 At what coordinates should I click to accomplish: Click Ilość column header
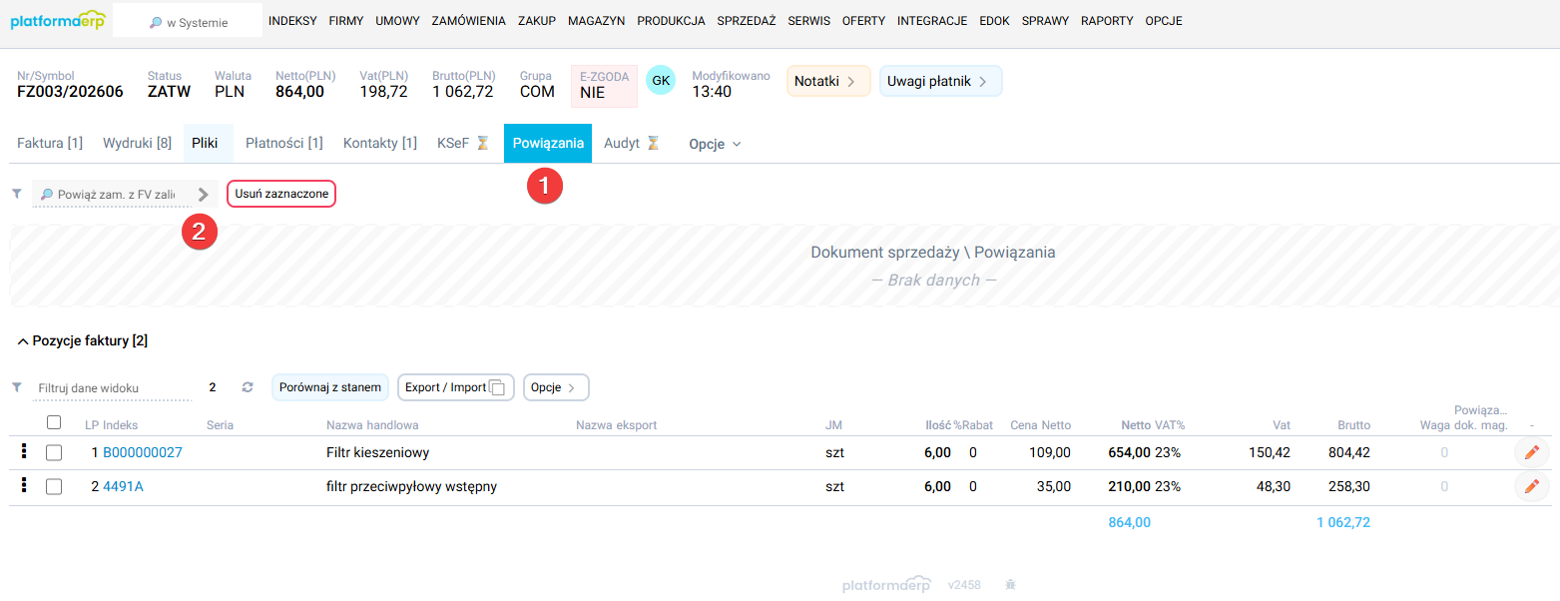[938, 425]
